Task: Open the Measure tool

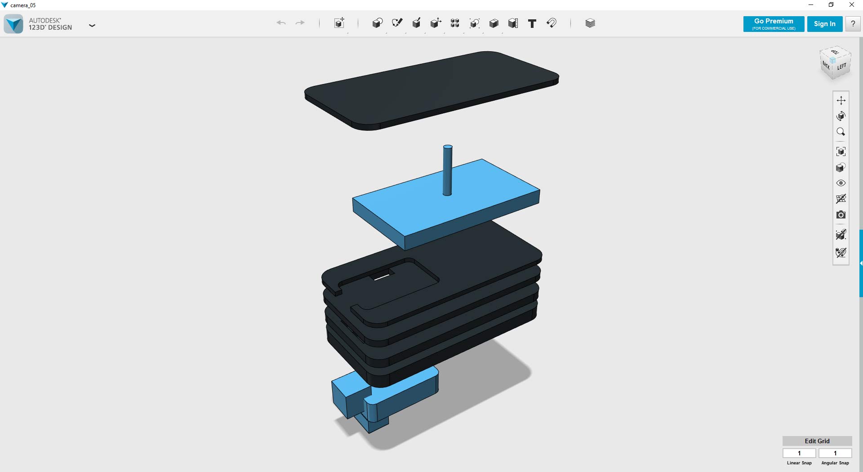Action: click(513, 23)
